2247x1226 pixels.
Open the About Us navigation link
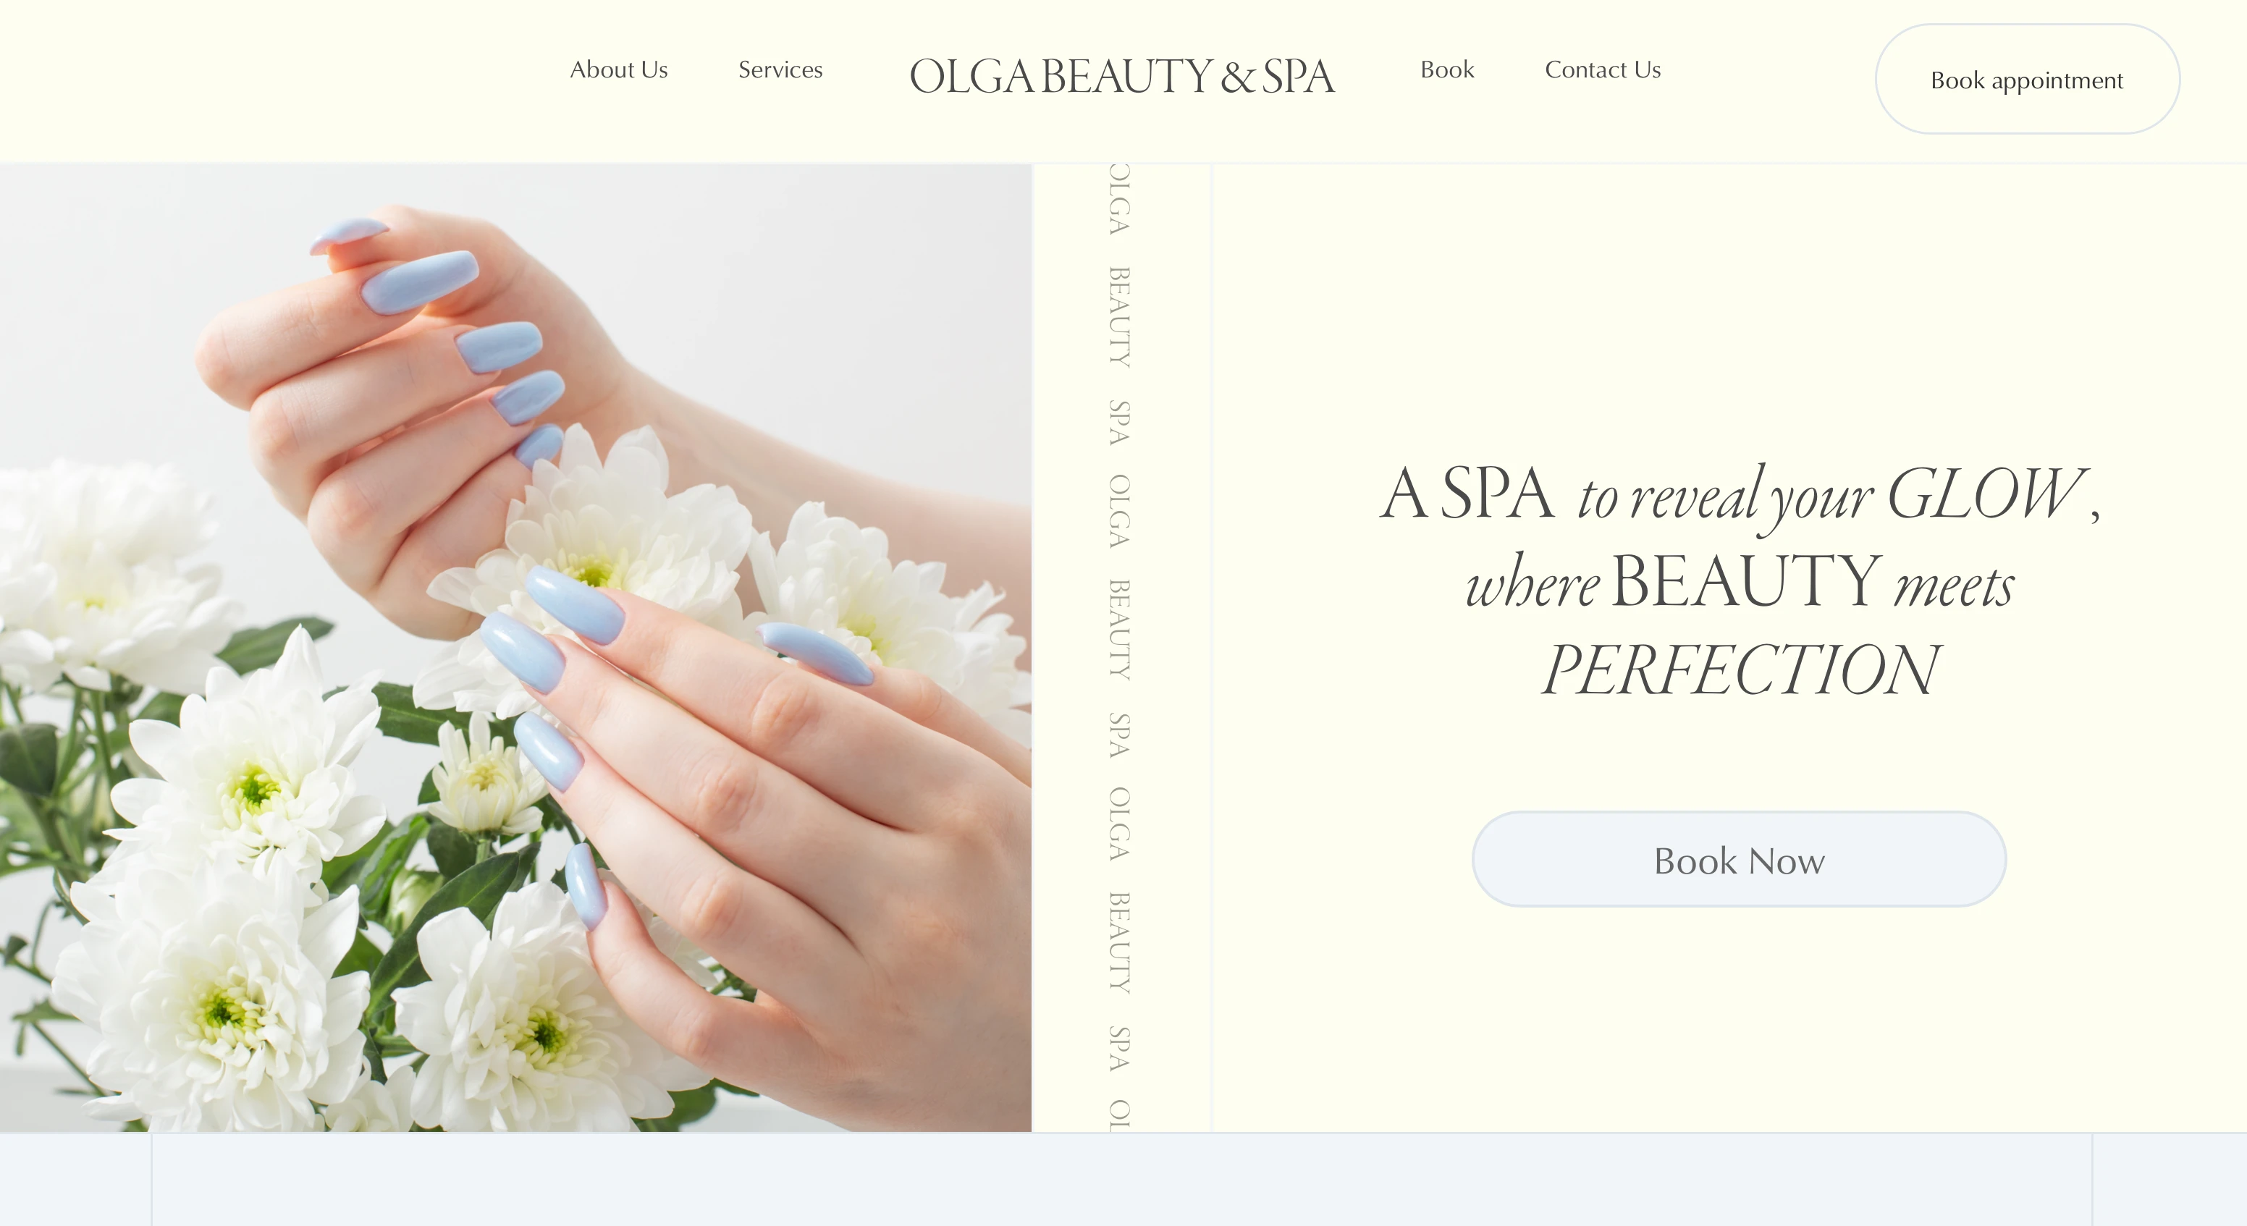click(x=618, y=69)
